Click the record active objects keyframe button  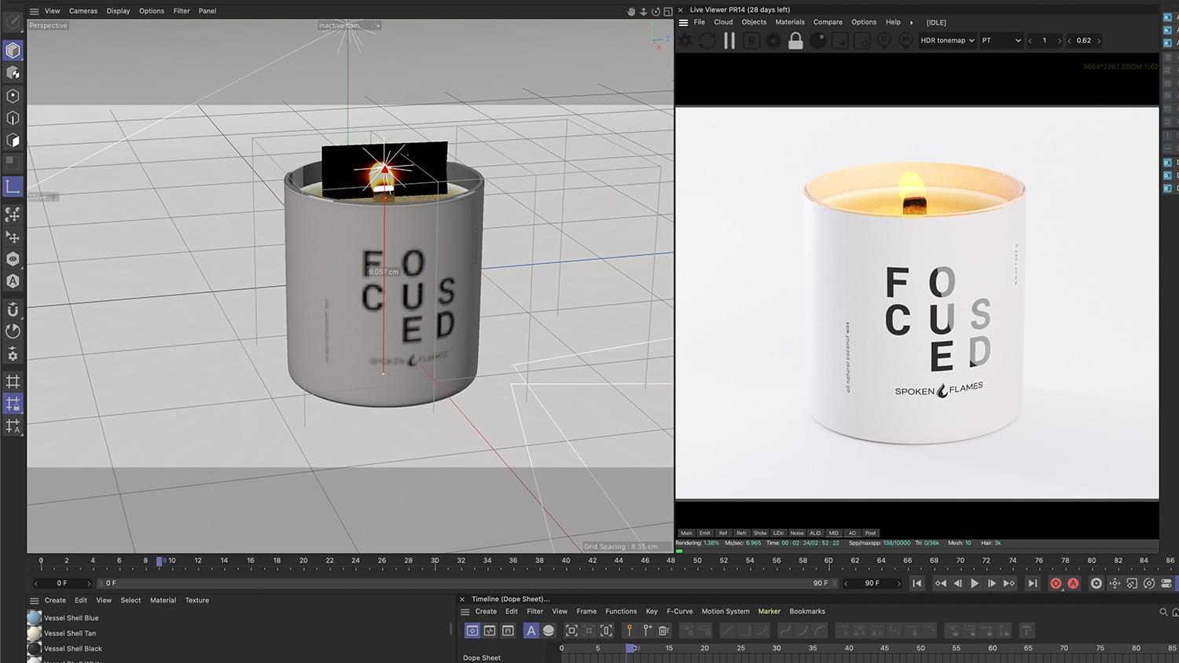pyautogui.click(x=1056, y=584)
